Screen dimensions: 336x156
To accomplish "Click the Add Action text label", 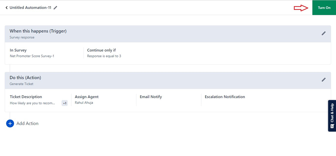I will click(27, 124).
